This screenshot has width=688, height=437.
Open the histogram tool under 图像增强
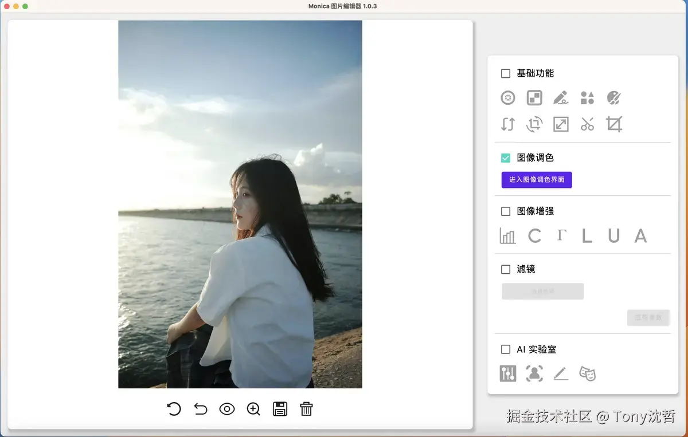click(x=507, y=235)
